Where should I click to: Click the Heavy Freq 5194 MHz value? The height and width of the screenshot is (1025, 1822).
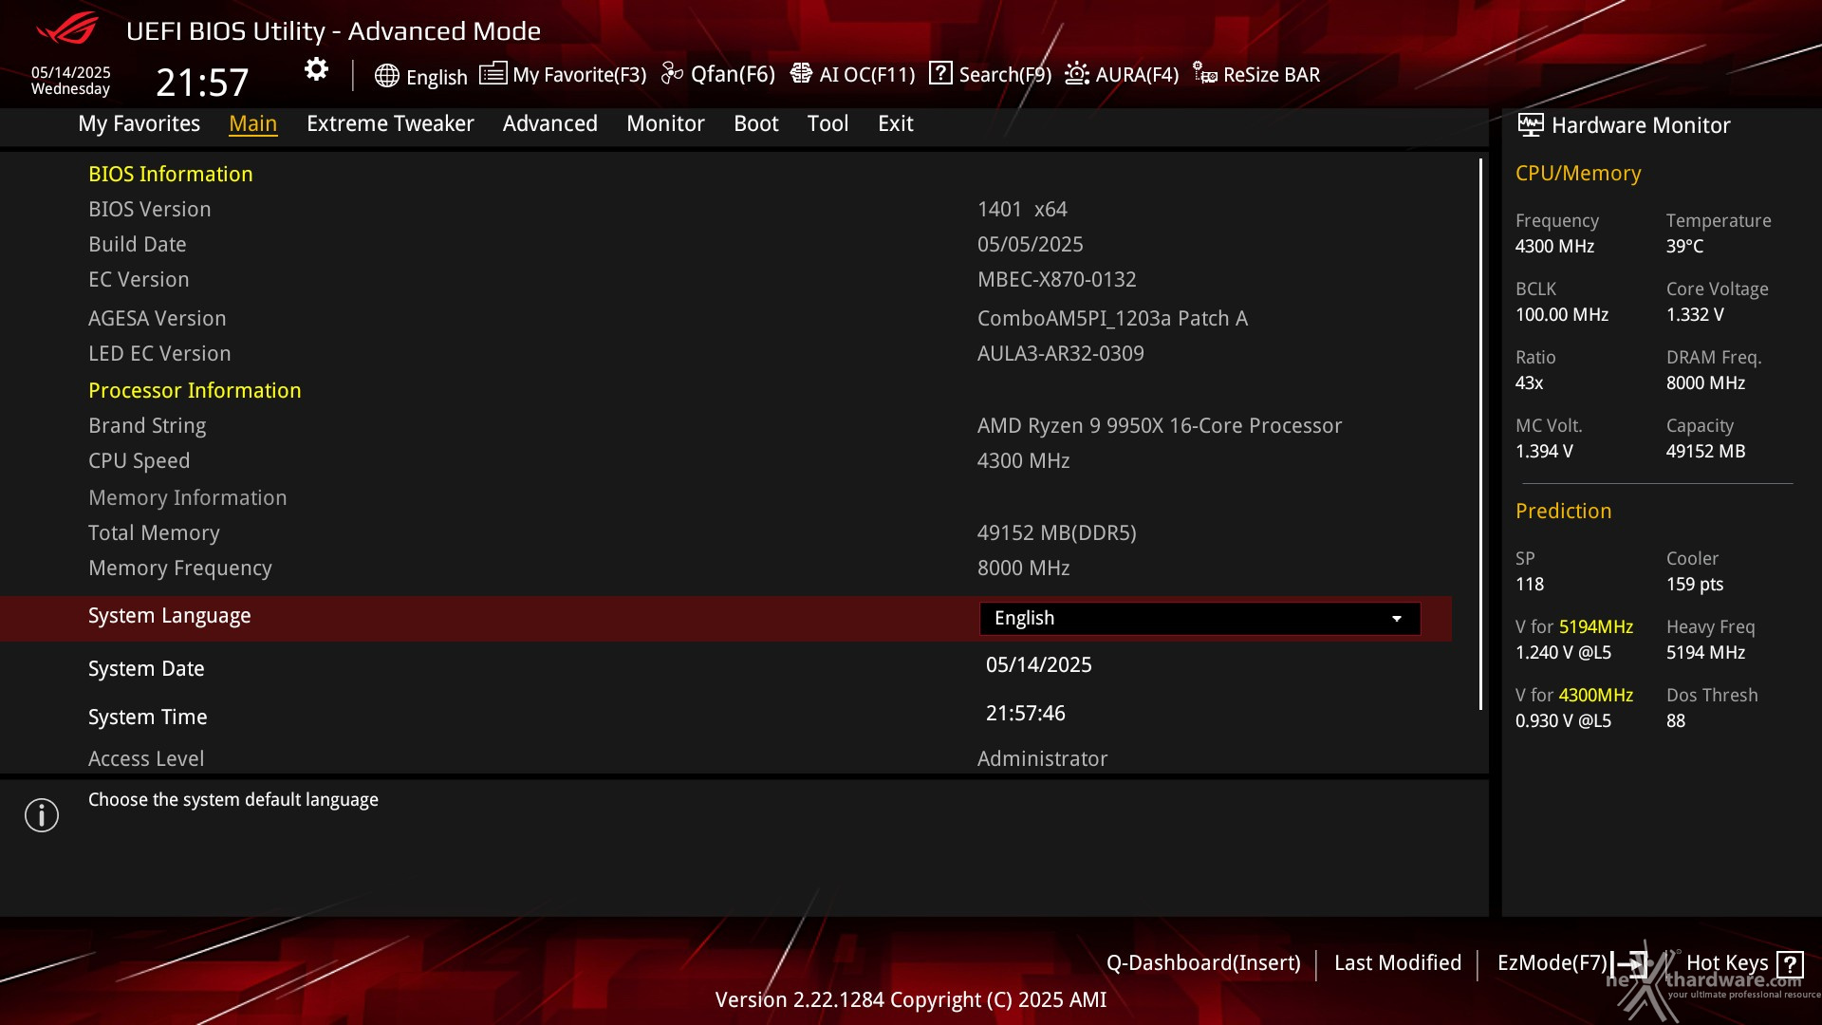pos(1705,653)
